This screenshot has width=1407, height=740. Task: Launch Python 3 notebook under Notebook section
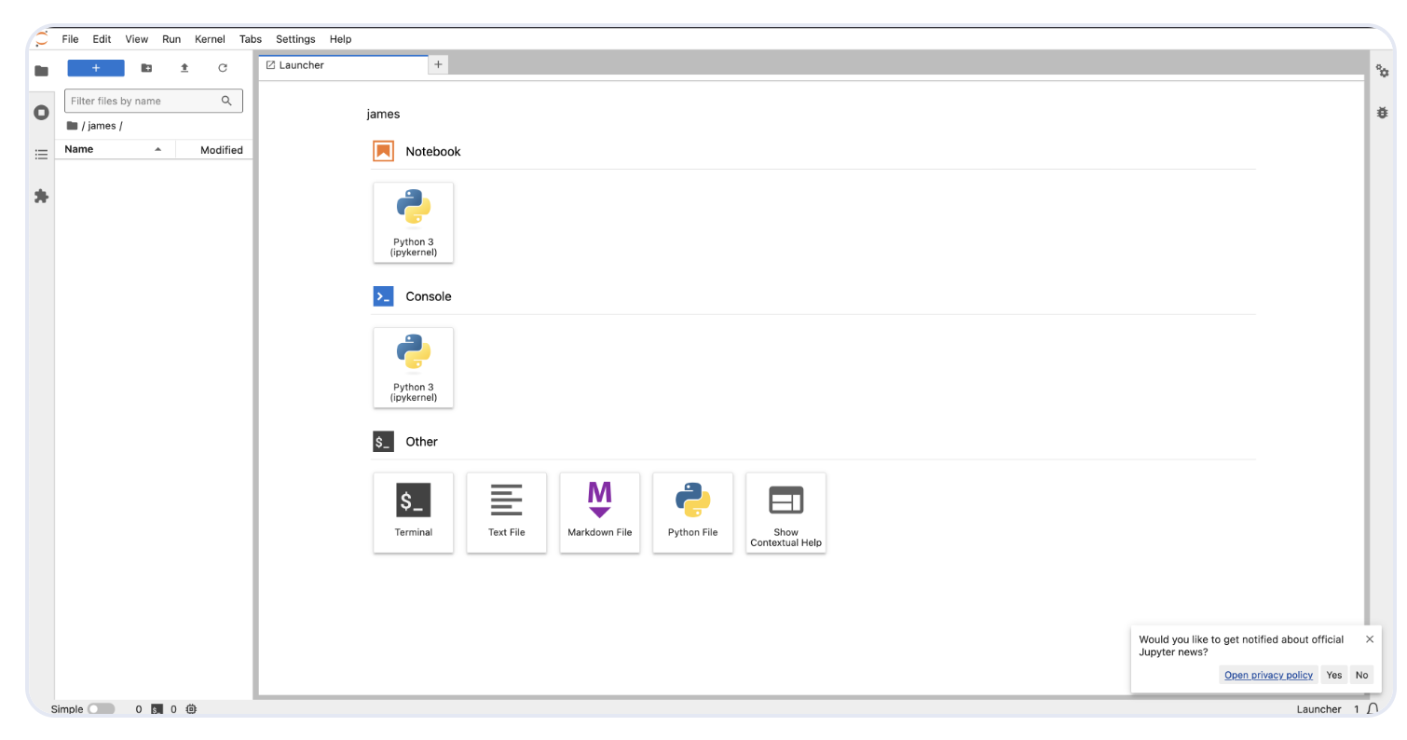point(414,222)
